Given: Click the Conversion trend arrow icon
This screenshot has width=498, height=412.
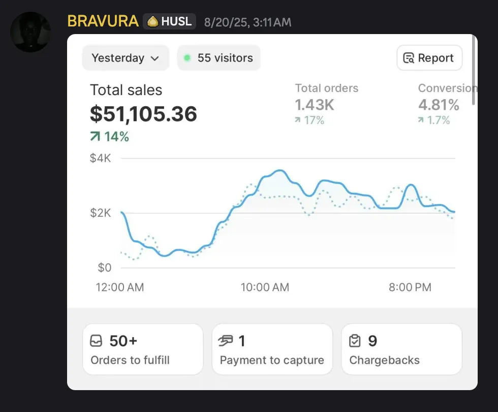Looking at the screenshot, I should pos(421,120).
